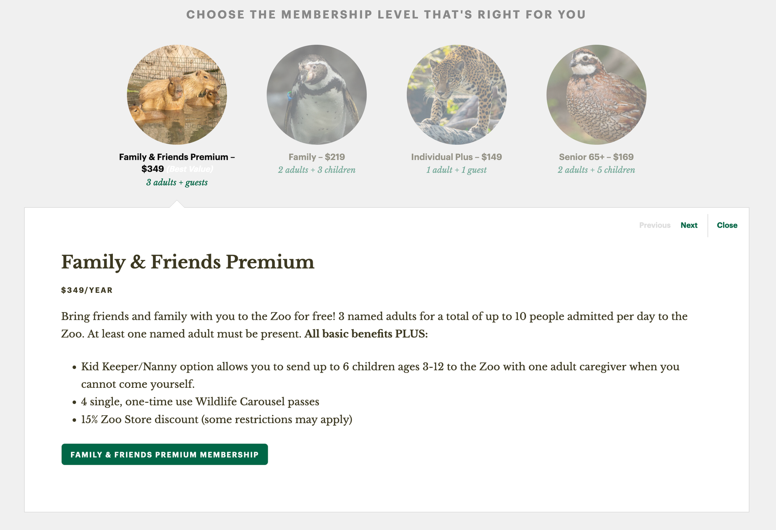Click the $349/YEAR price label
The image size is (776, 530).
tap(87, 290)
